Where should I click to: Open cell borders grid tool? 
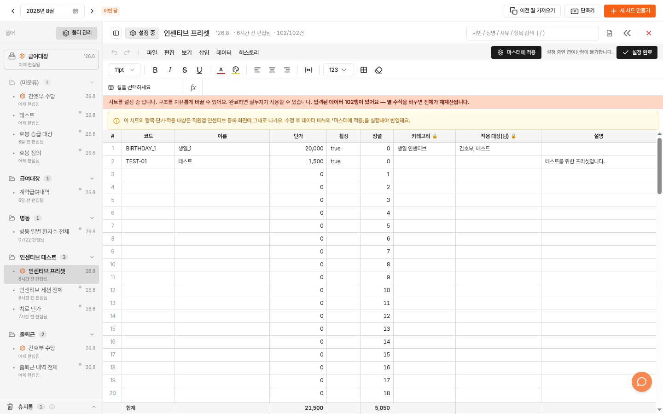(x=364, y=70)
